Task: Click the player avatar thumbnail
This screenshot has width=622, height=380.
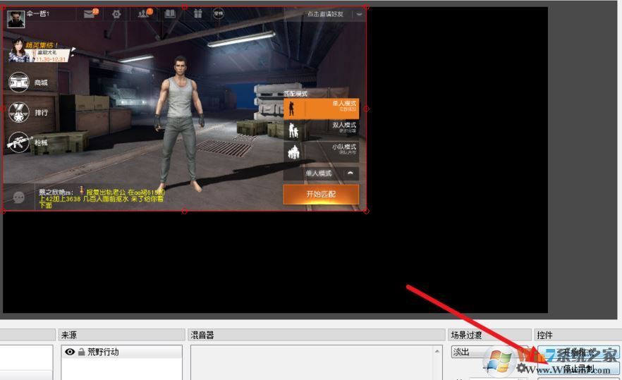Action: (16, 18)
